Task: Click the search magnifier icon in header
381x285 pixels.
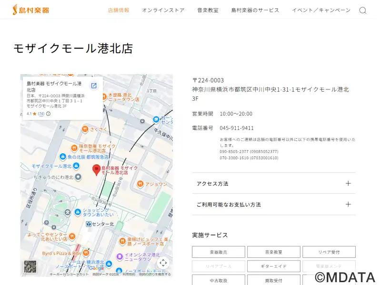Action: (x=362, y=10)
